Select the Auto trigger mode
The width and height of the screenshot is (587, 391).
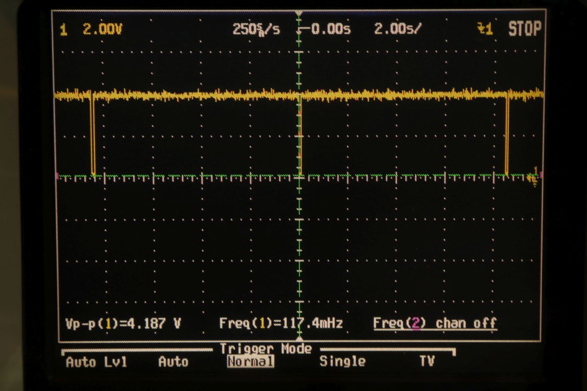tap(173, 362)
